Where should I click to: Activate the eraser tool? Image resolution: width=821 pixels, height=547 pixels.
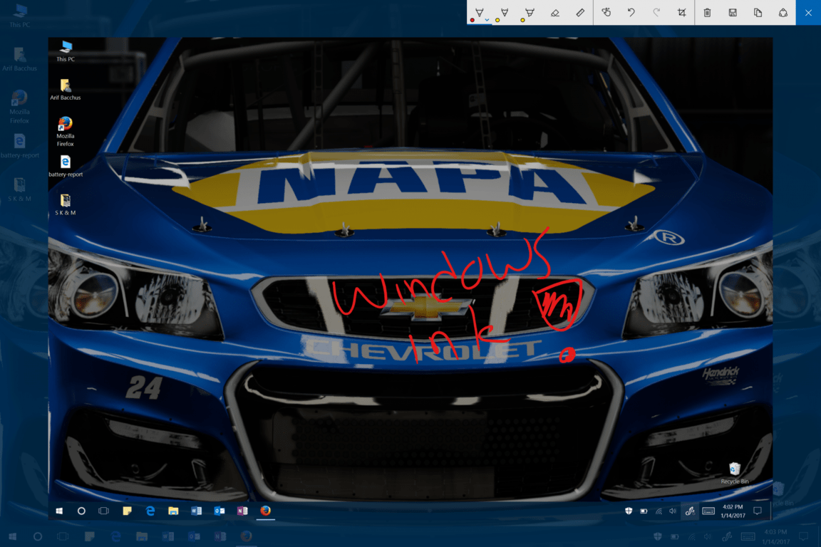pyautogui.click(x=555, y=11)
